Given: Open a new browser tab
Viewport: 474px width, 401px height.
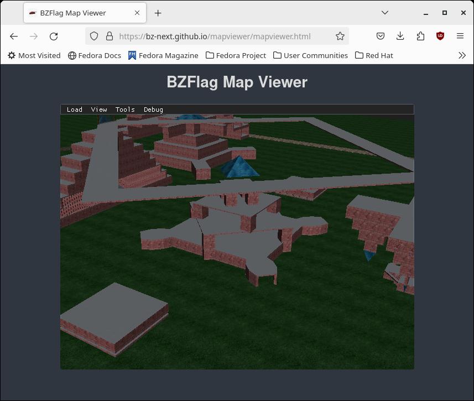Looking at the screenshot, I should [158, 13].
